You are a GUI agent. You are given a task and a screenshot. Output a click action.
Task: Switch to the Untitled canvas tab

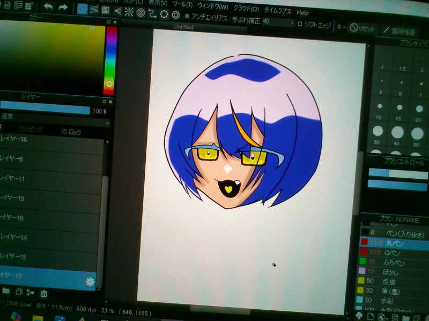183,27
